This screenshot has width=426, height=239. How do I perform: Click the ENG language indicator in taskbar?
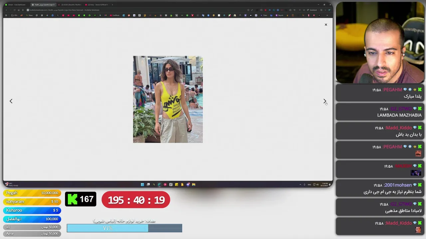pyautogui.click(x=309, y=185)
